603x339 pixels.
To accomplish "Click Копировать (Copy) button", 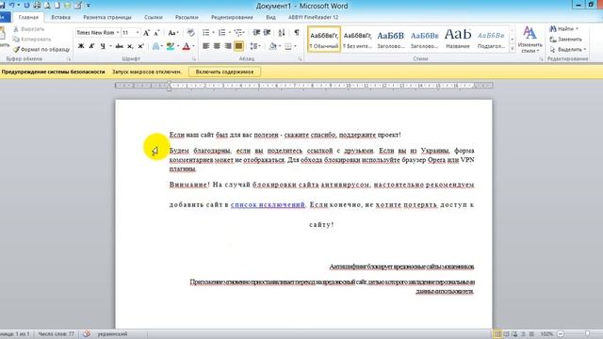I will point(31,40).
